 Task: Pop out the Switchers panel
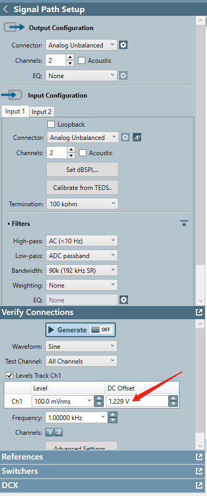point(199,471)
